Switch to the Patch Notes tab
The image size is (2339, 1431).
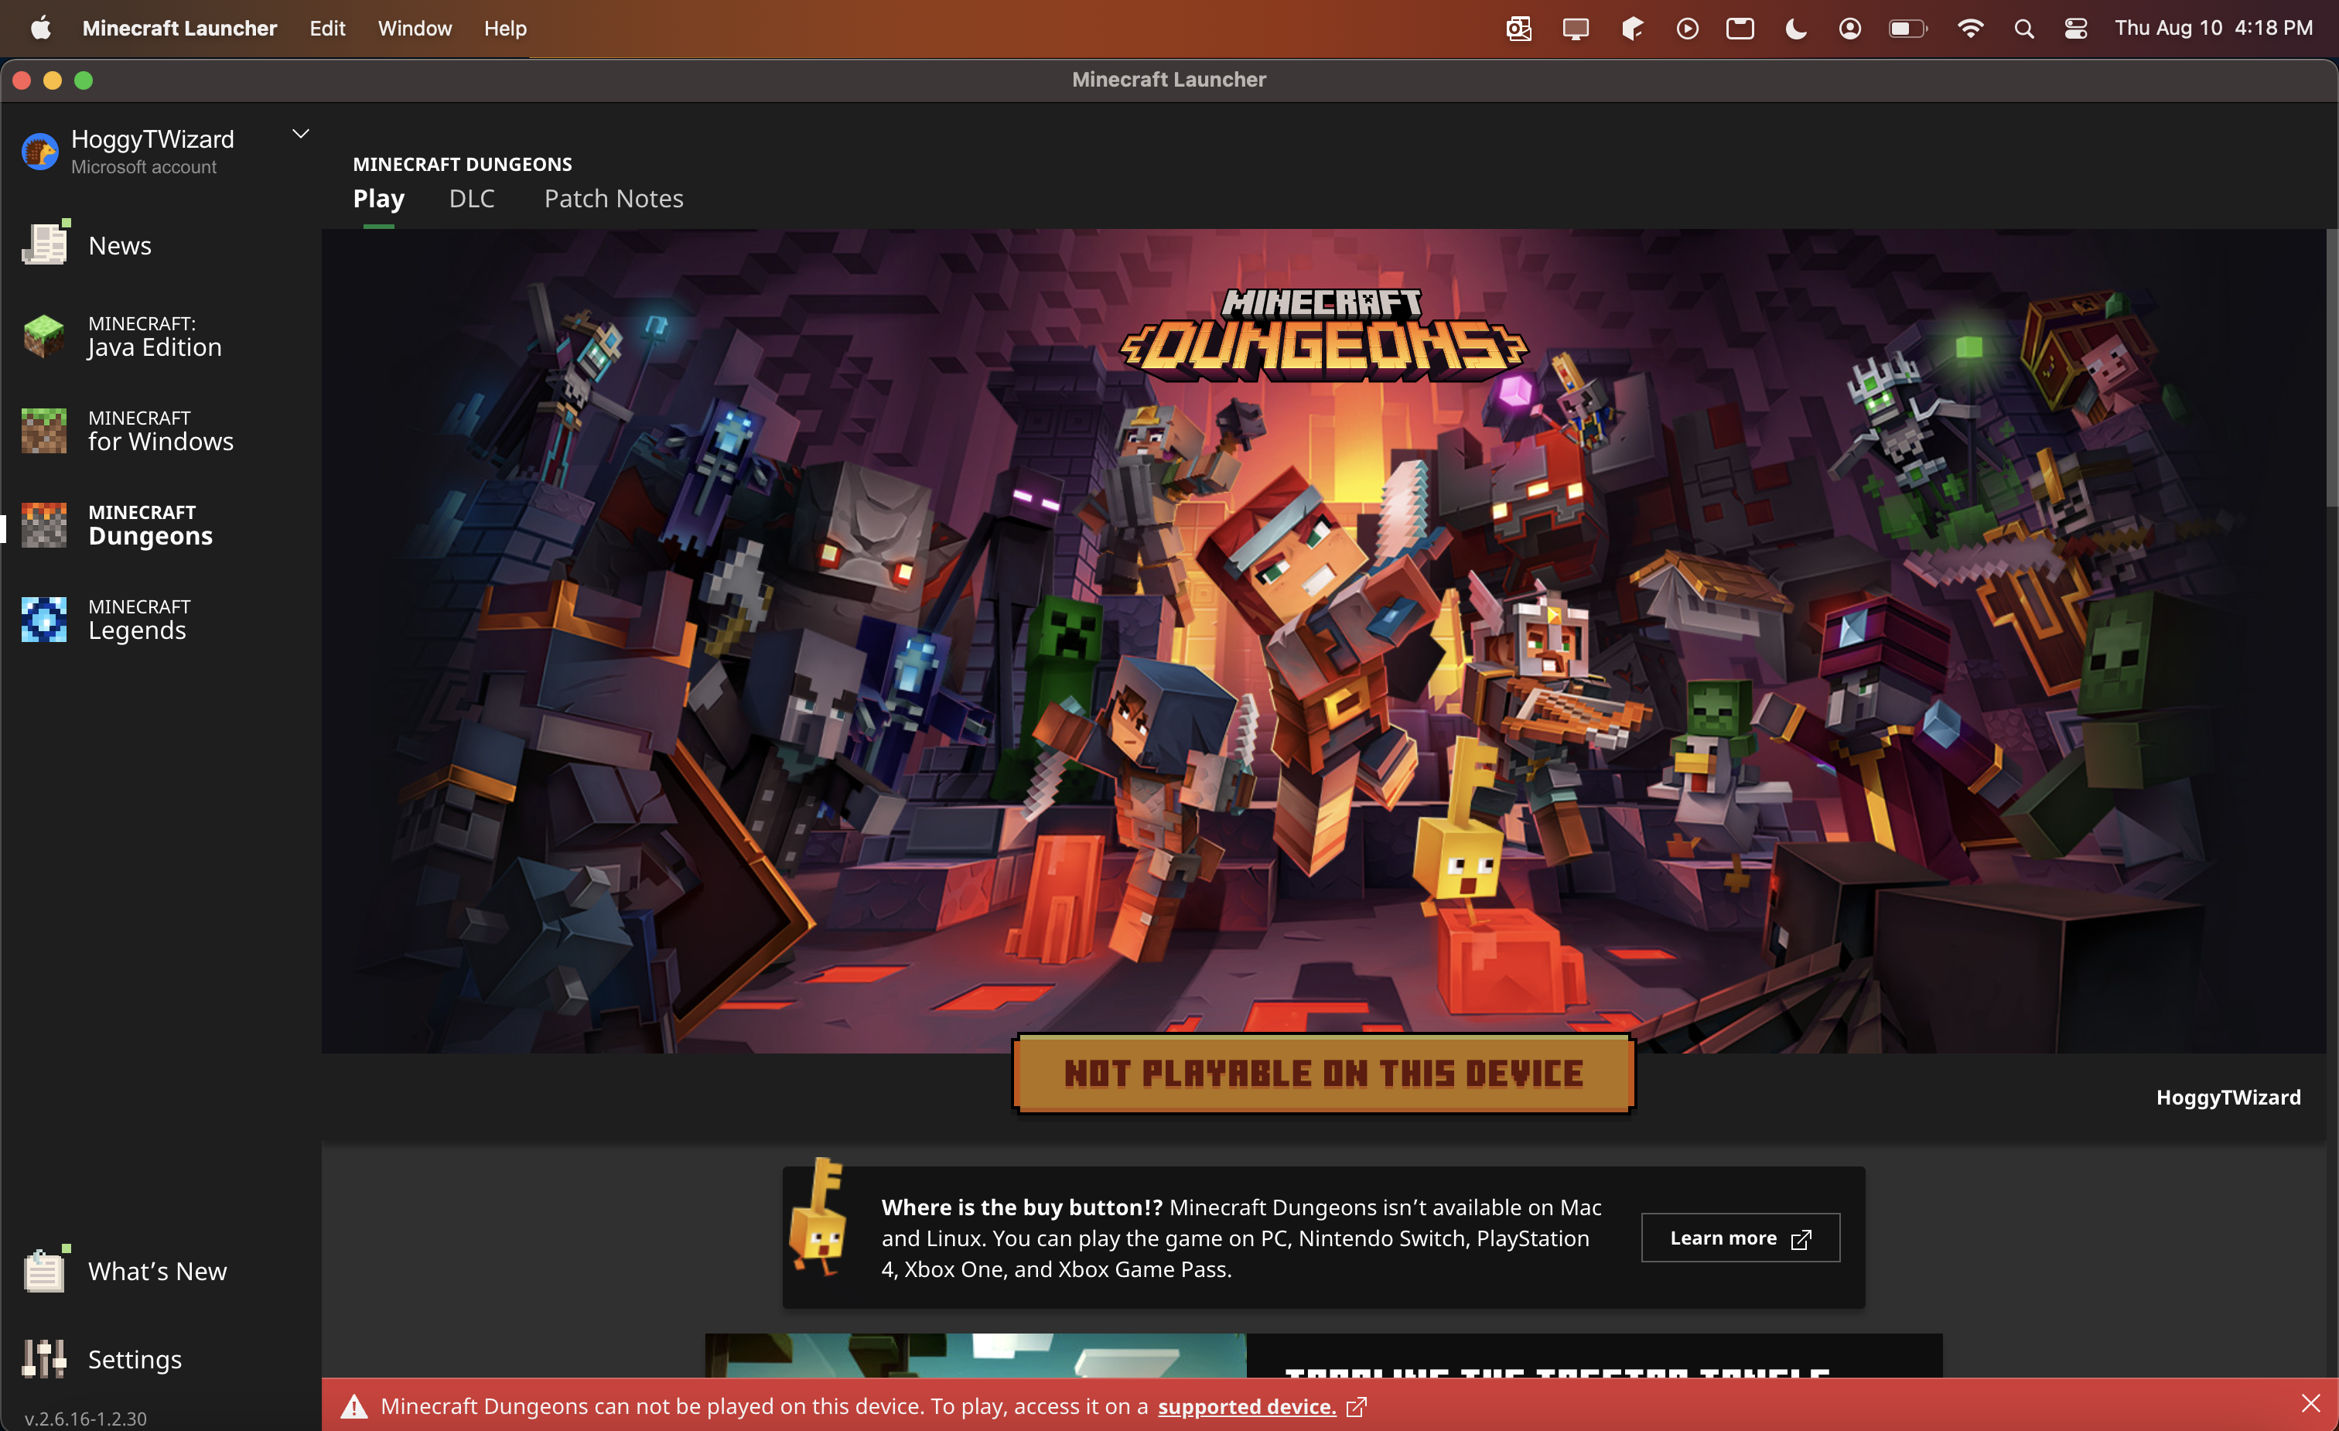613,199
